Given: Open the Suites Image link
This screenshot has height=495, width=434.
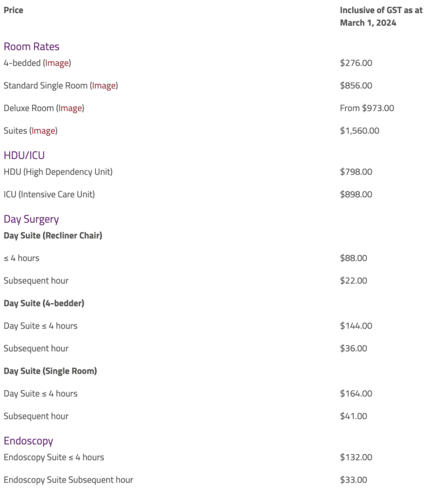Looking at the screenshot, I should 44,131.
